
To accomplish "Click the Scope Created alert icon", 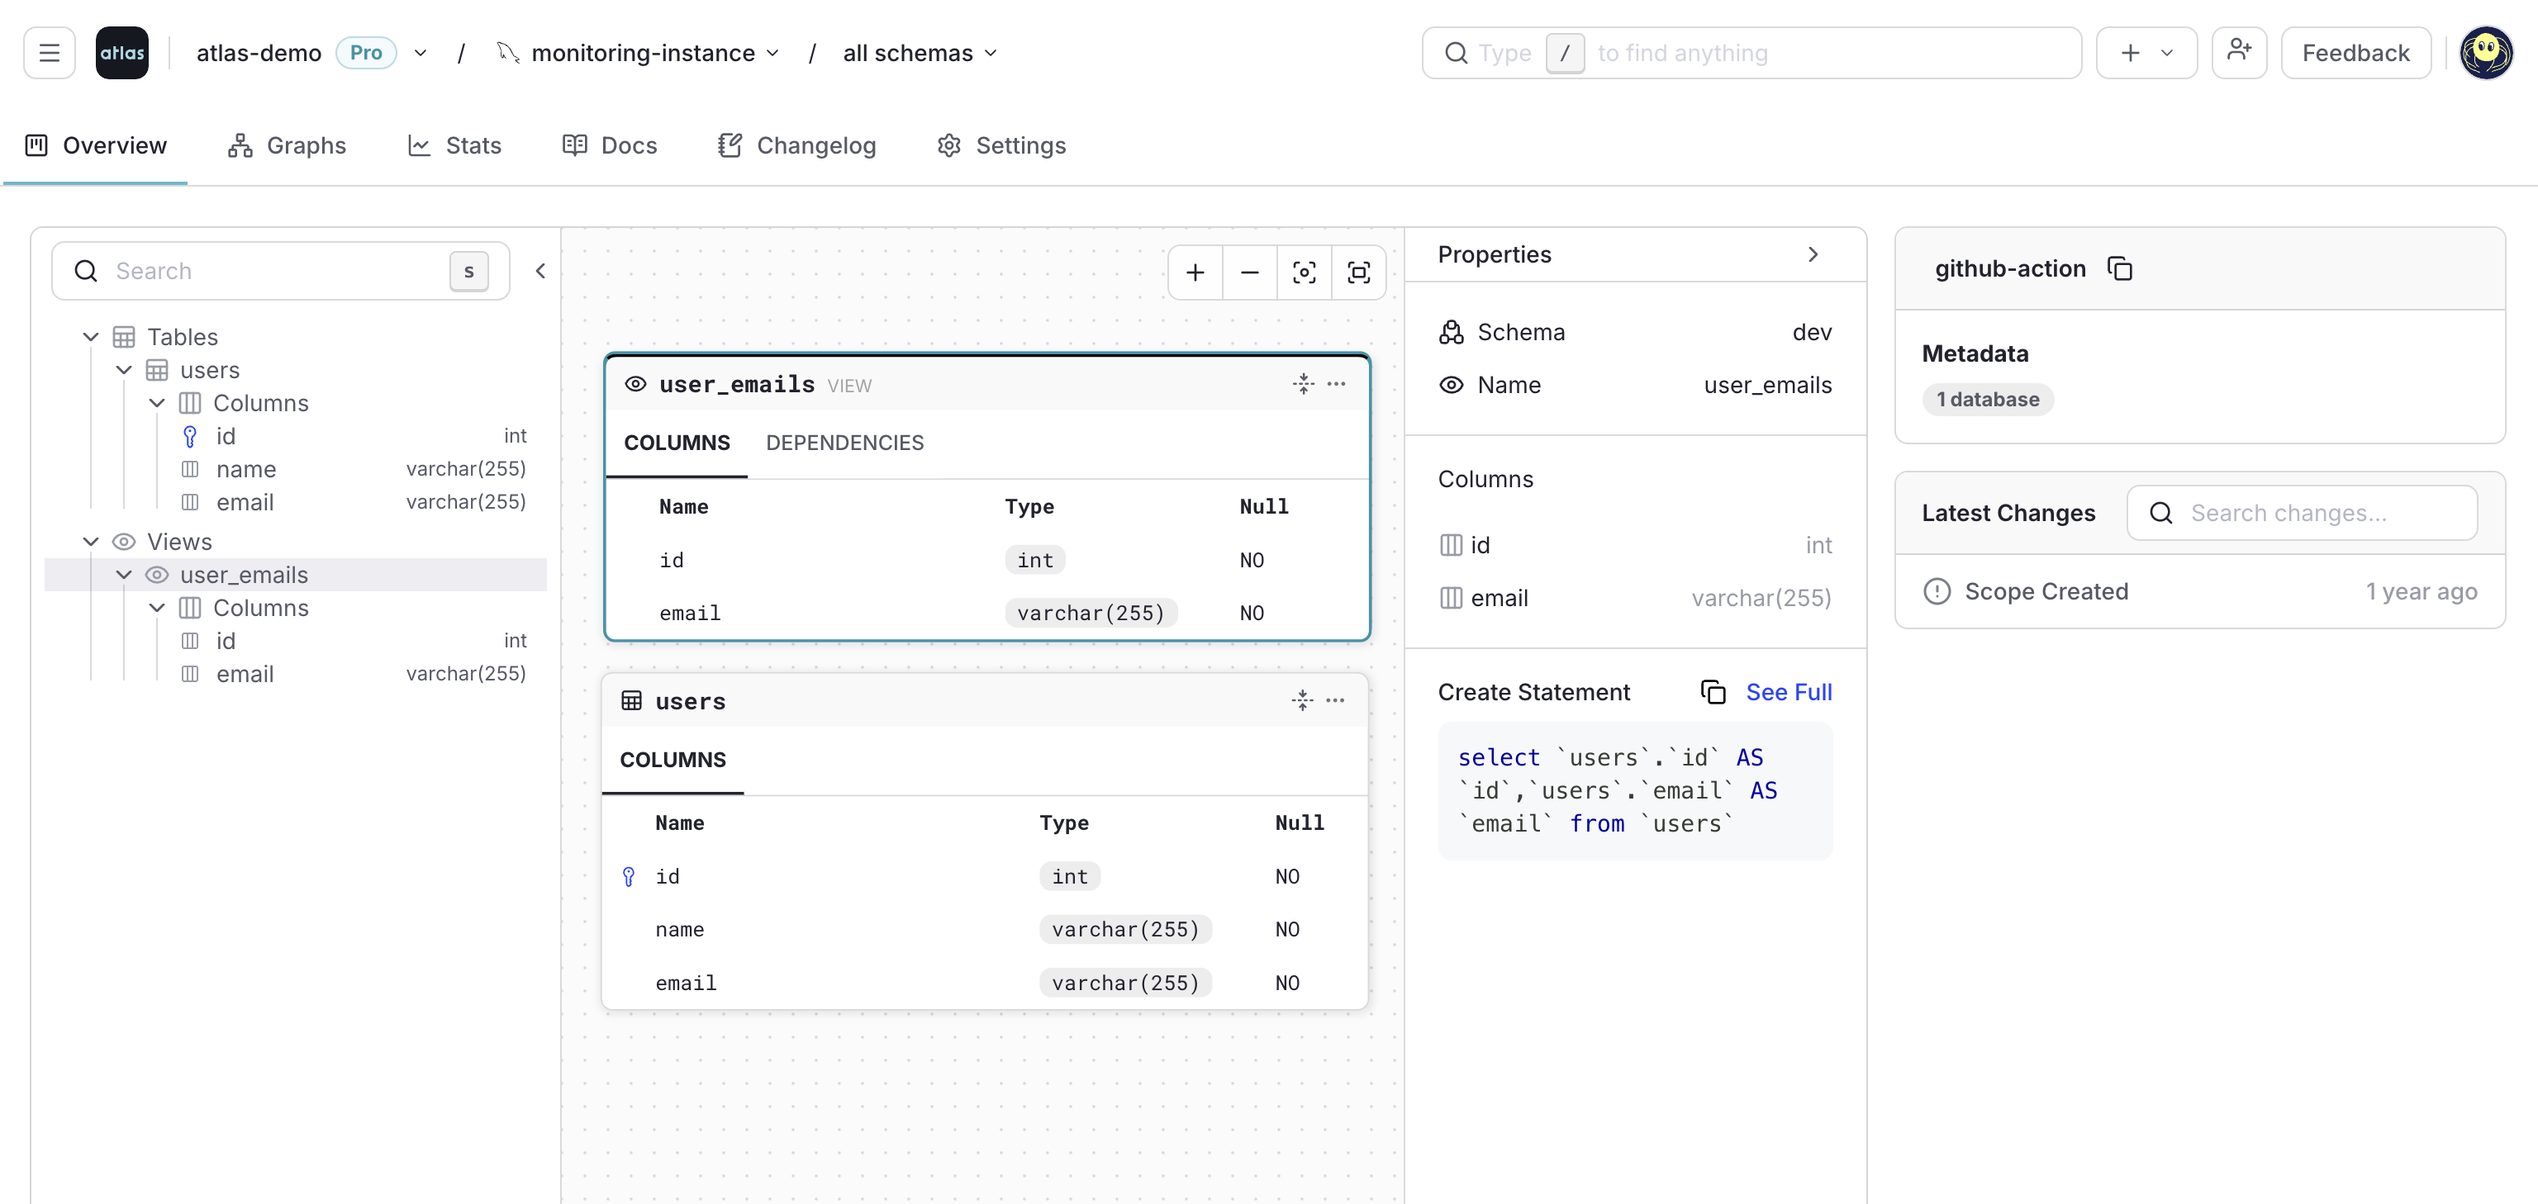I will (1937, 591).
